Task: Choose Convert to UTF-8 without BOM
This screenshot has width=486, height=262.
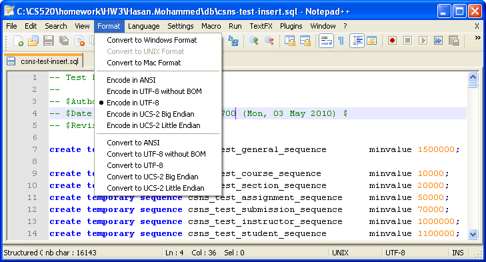Action: pyautogui.click(x=158, y=154)
